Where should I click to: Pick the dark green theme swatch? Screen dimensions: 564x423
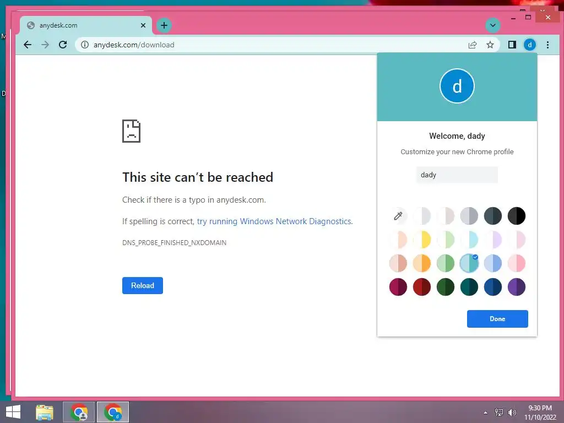445,287
